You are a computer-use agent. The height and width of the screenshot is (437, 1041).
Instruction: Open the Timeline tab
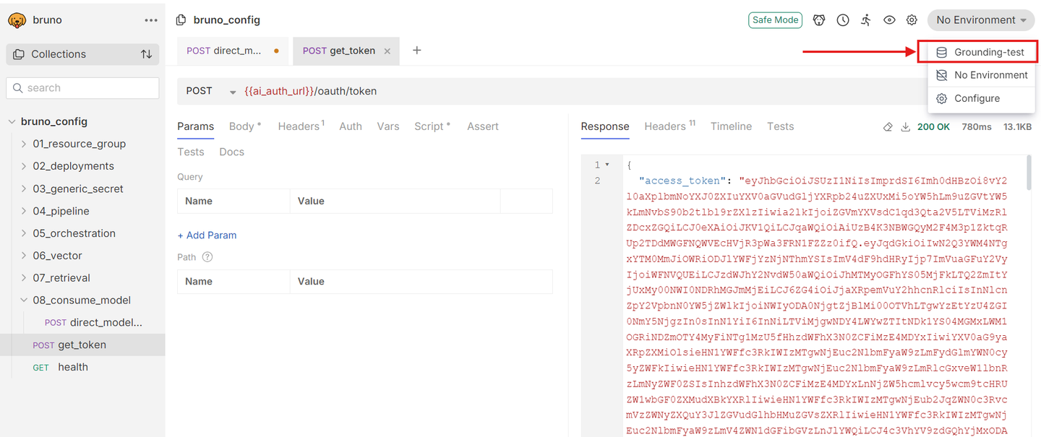click(731, 126)
